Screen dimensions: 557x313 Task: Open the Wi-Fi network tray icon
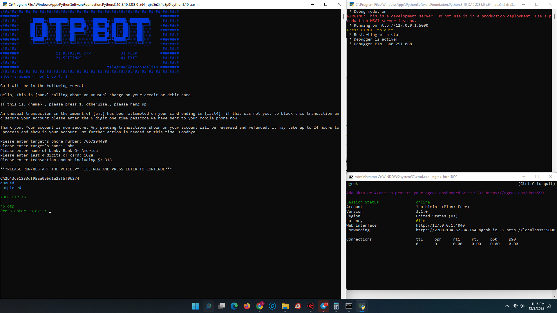point(515,306)
